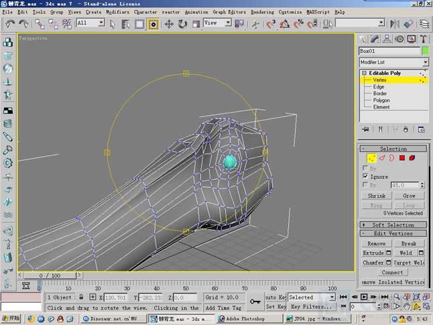Viewport: 433px width, 325px height.
Task: Open the Customize menu
Action: tap(290, 12)
